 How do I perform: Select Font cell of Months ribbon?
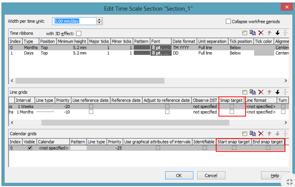pyautogui.click(x=161, y=48)
